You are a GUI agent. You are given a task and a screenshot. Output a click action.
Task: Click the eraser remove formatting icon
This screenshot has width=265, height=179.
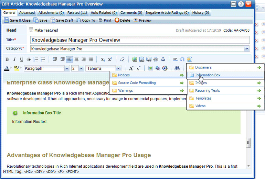point(122,59)
